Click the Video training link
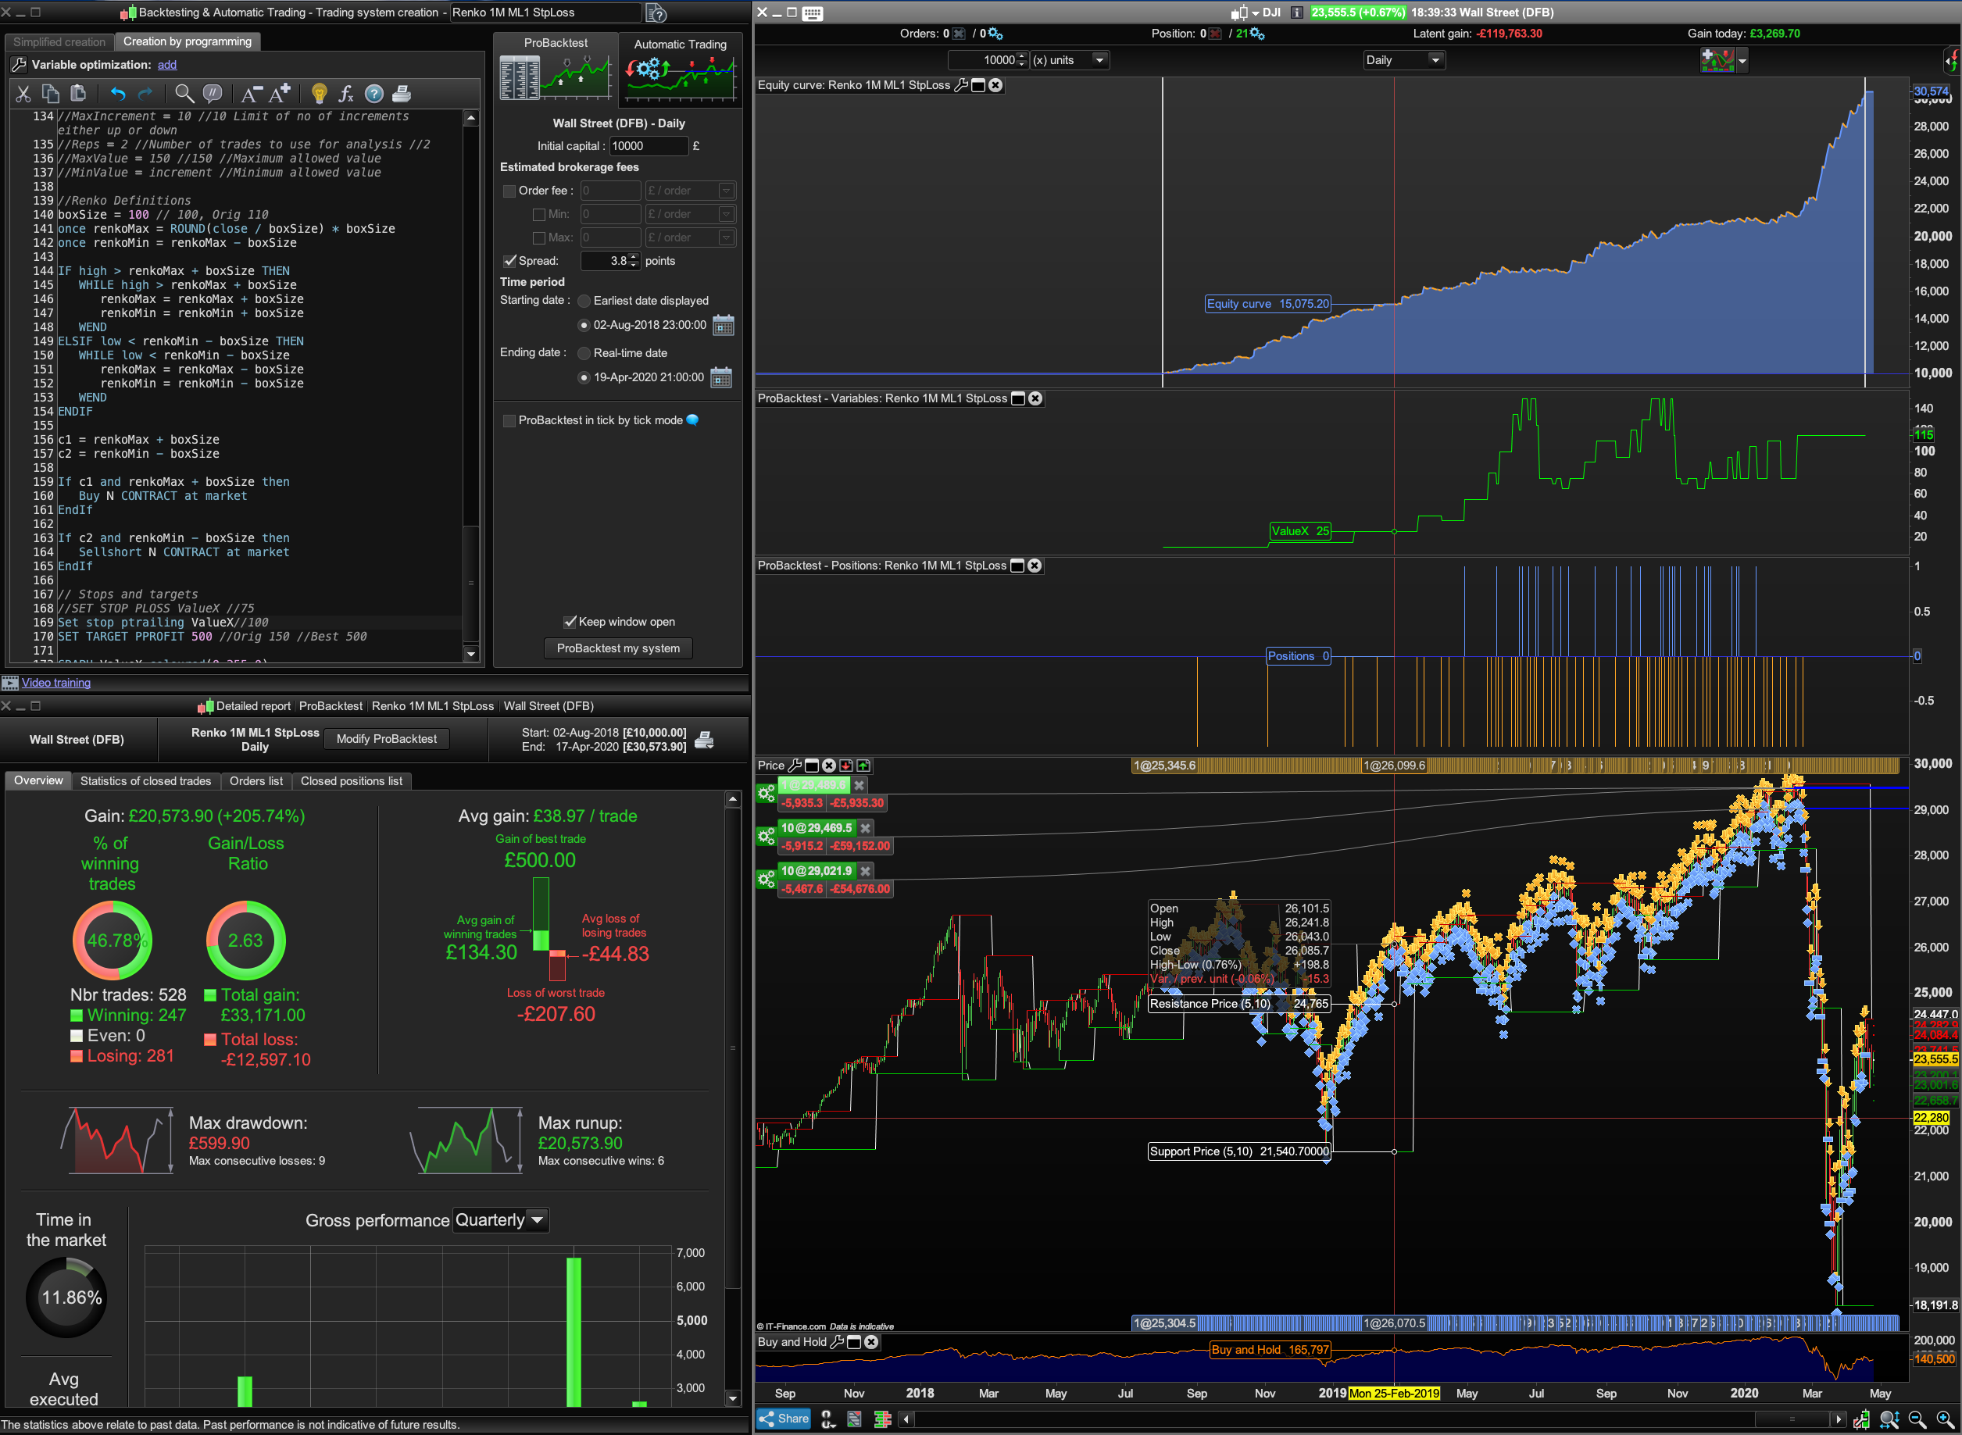The width and height of the screenshot is (1962, 1435). [x=55, y=683]
